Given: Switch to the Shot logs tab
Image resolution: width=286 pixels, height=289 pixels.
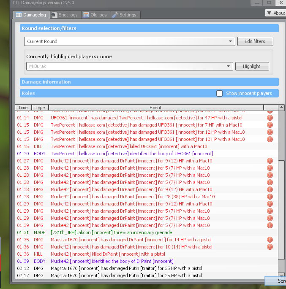Looking at the screenshot, I should [65, 15].
